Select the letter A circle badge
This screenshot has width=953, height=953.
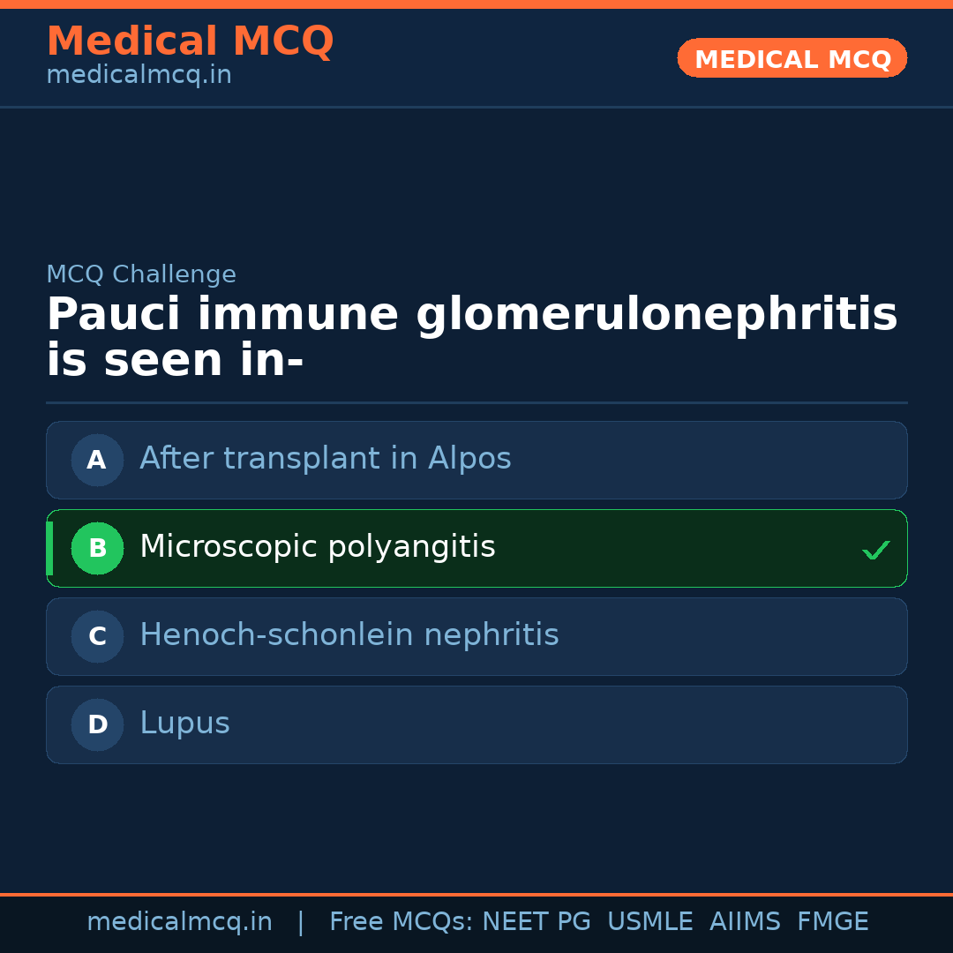(97, 460)
